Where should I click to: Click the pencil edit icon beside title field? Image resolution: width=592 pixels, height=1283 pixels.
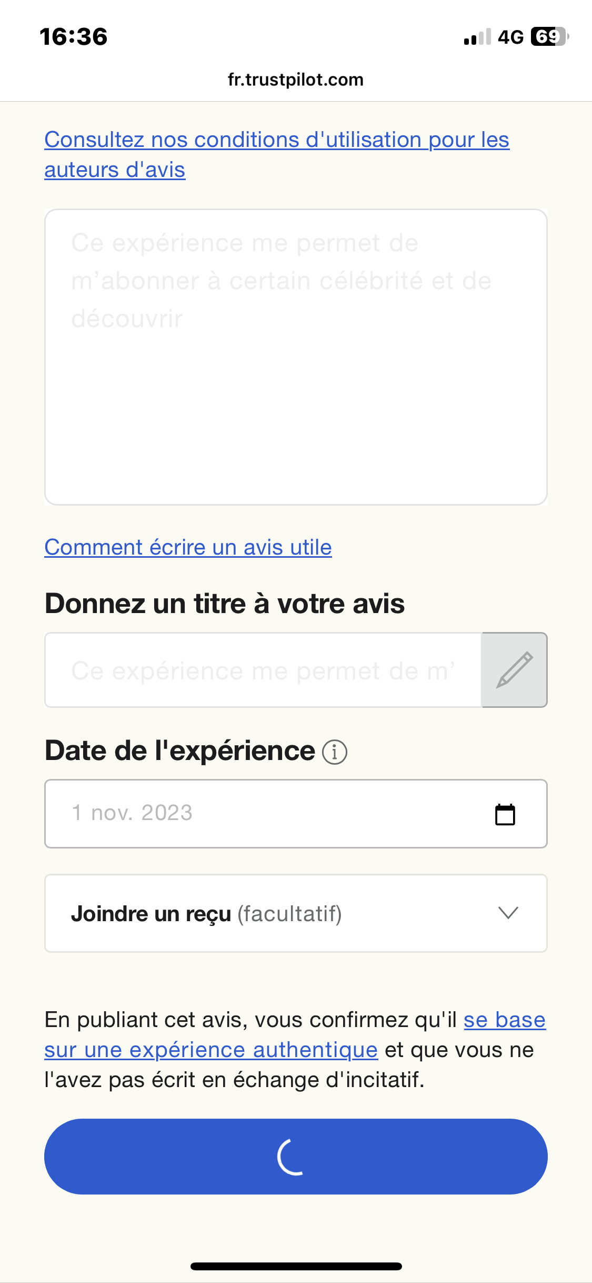click(x=514, y=670)
